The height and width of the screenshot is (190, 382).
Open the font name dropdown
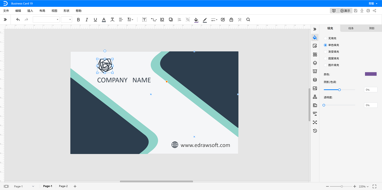coord(46,20)
